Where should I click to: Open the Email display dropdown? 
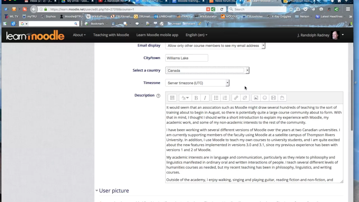[215, 45]
